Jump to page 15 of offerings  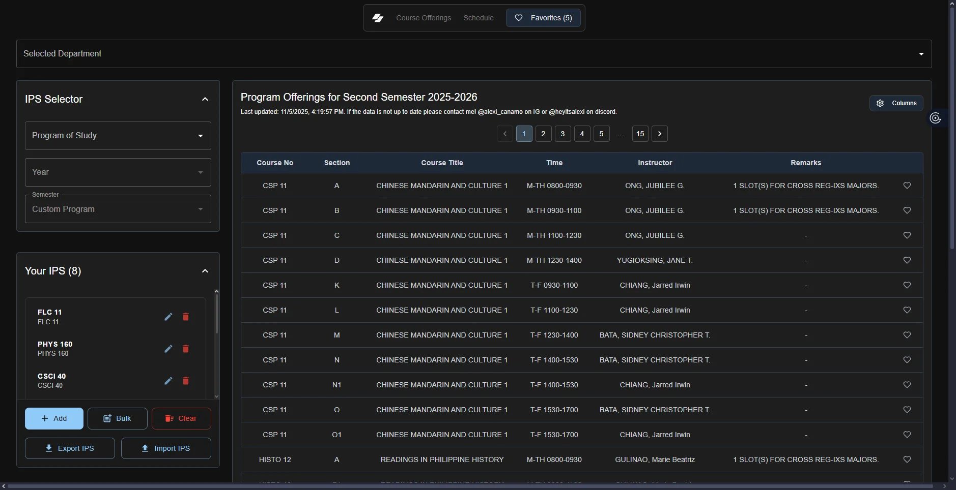pyautogui.click(x=640, y=134)
